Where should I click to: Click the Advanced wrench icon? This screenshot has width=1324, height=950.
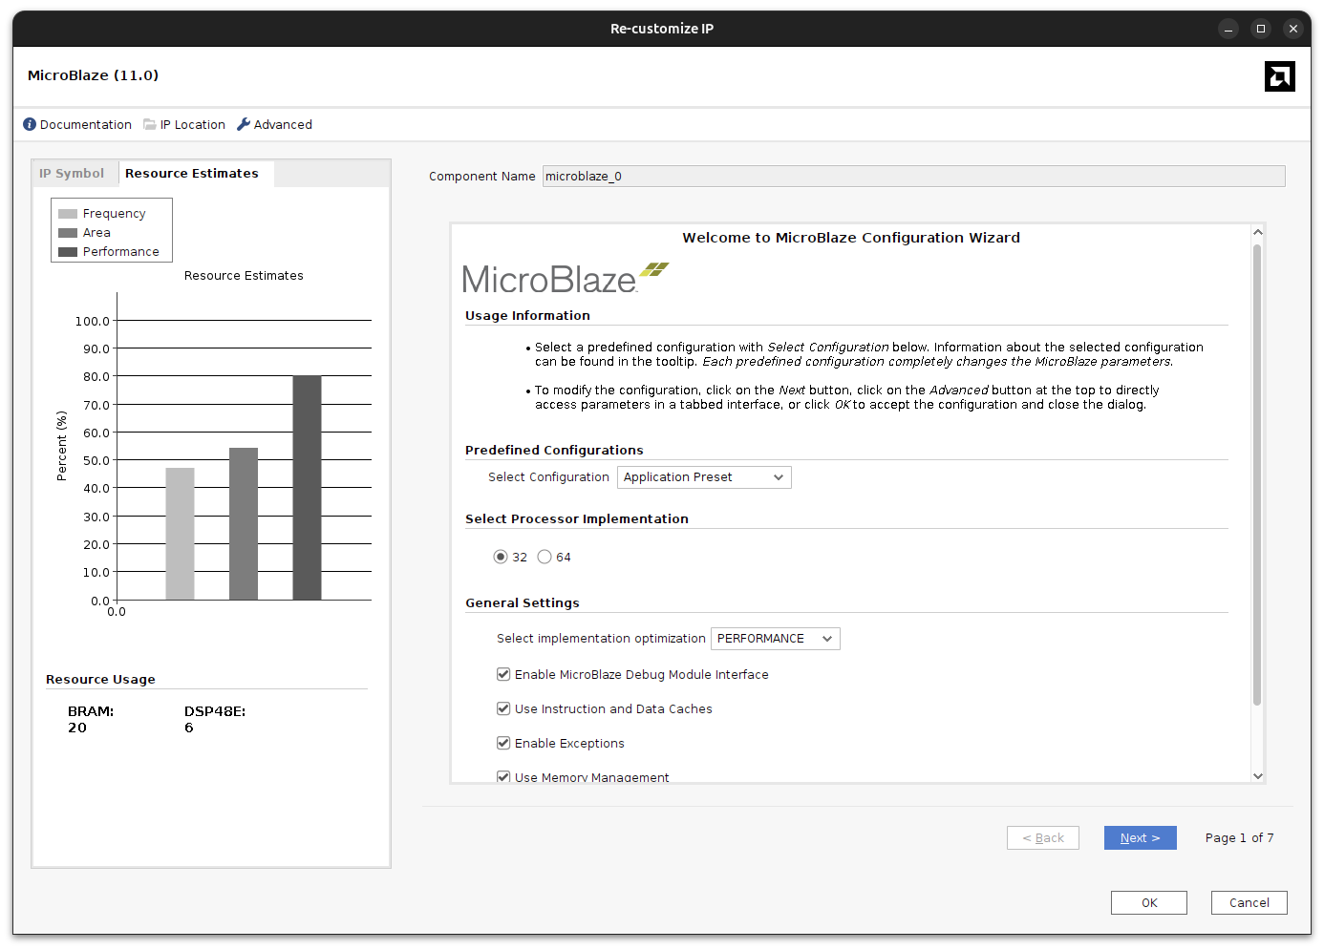244,124
